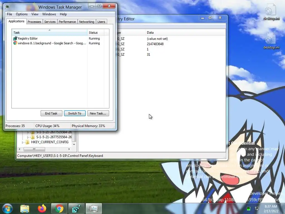The height and width of the screenshot is (214, 285).
Task: Select the value data 2147483648
Action: 155,44
